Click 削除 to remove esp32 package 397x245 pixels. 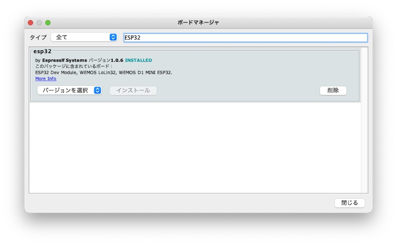(x=333, y=90)
